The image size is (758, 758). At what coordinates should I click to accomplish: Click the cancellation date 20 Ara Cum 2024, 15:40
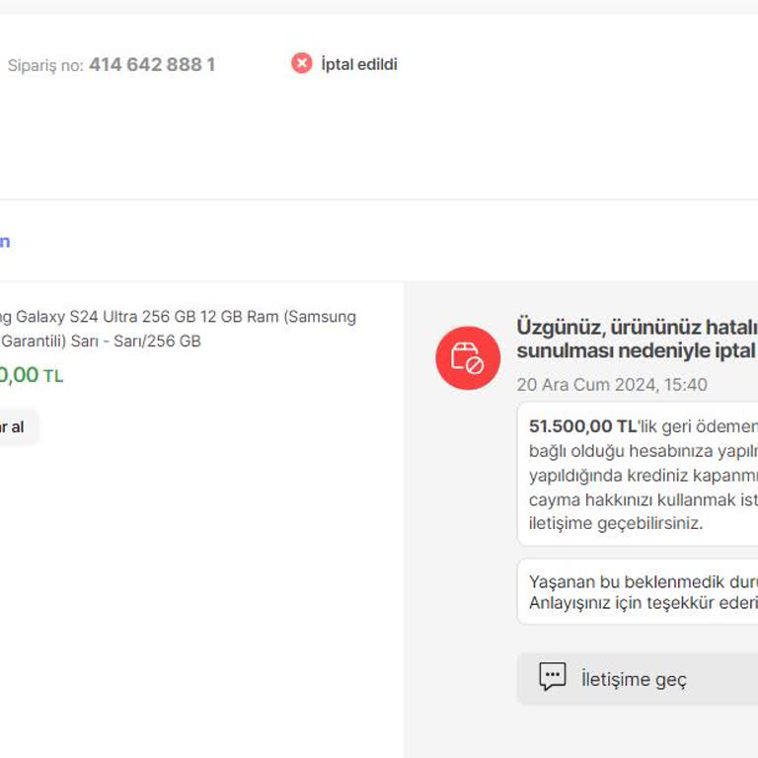(612, 385)
